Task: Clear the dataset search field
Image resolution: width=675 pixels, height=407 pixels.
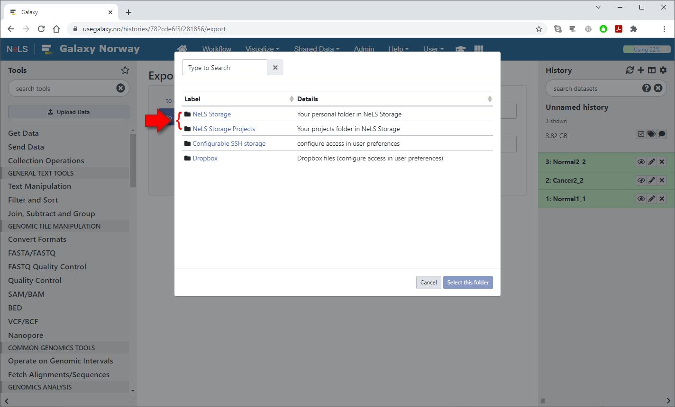Action: coord(658,88)
